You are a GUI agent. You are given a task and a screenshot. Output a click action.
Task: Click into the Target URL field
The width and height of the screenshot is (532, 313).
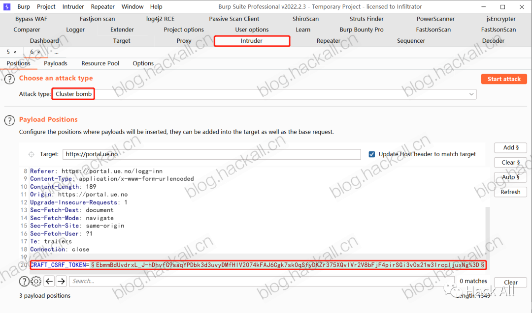[212, 154]
